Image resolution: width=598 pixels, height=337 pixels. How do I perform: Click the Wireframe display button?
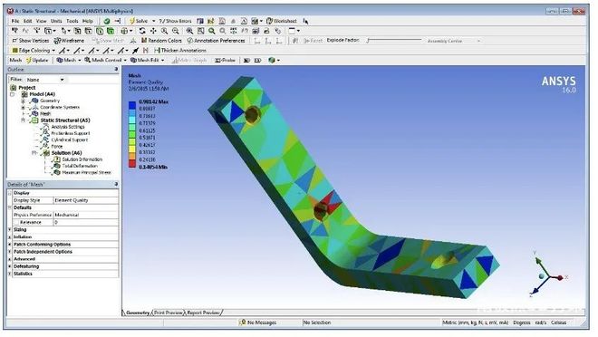[69, 41]
